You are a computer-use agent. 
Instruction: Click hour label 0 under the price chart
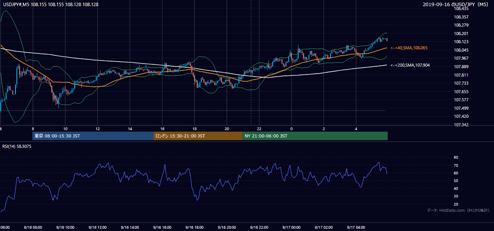click(291, 129)
